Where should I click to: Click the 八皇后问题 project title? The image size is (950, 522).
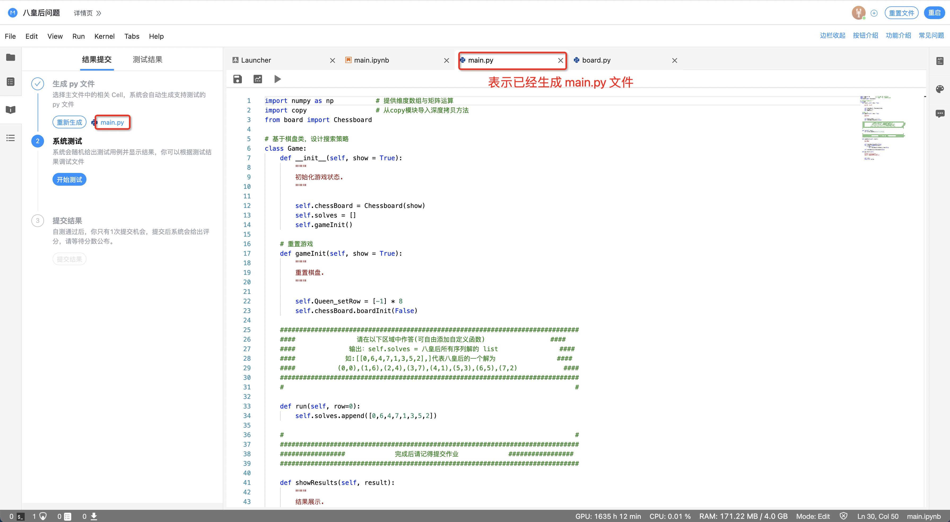(x=41, y=13)
